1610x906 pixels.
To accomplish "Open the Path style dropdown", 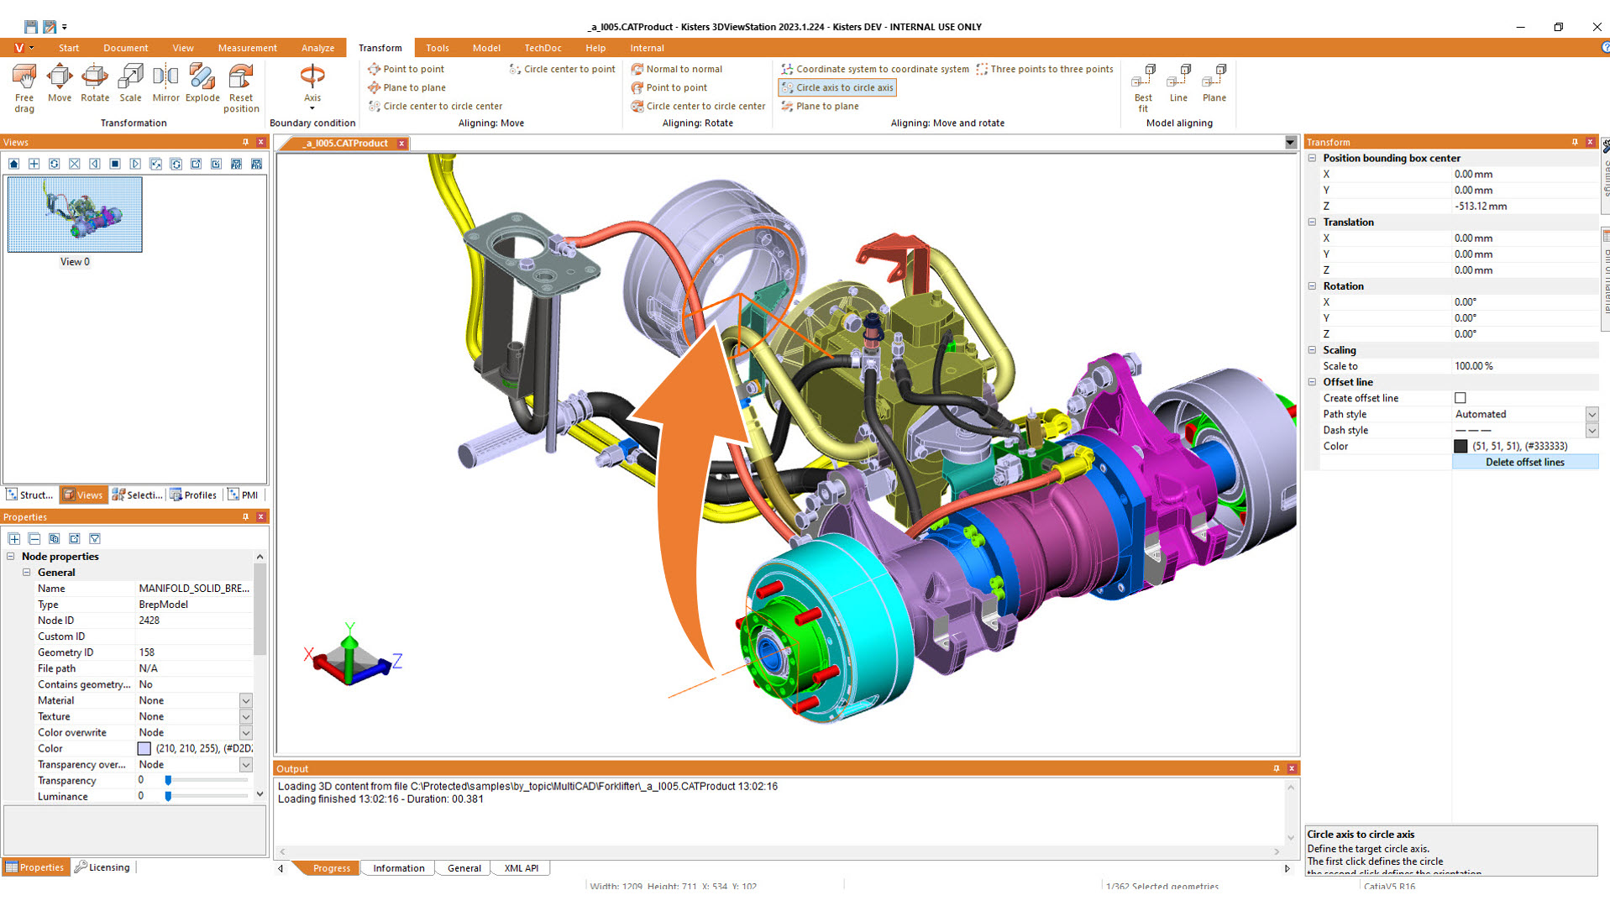I will point(1592,414).
